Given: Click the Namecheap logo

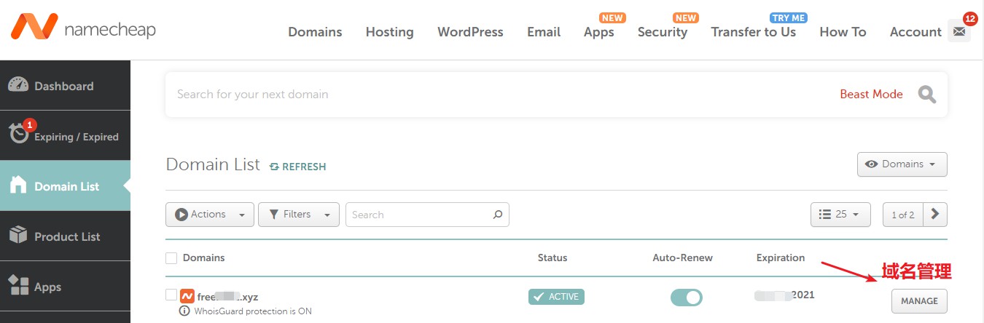Looking at the screenshot, I should tap(83, 28).
